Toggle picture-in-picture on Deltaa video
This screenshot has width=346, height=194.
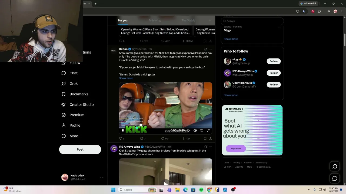click(202, 130)
